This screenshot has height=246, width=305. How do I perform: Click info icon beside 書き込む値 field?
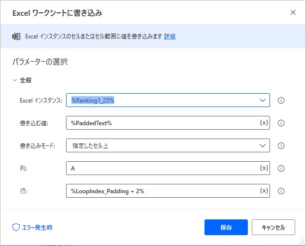point(281,123)
